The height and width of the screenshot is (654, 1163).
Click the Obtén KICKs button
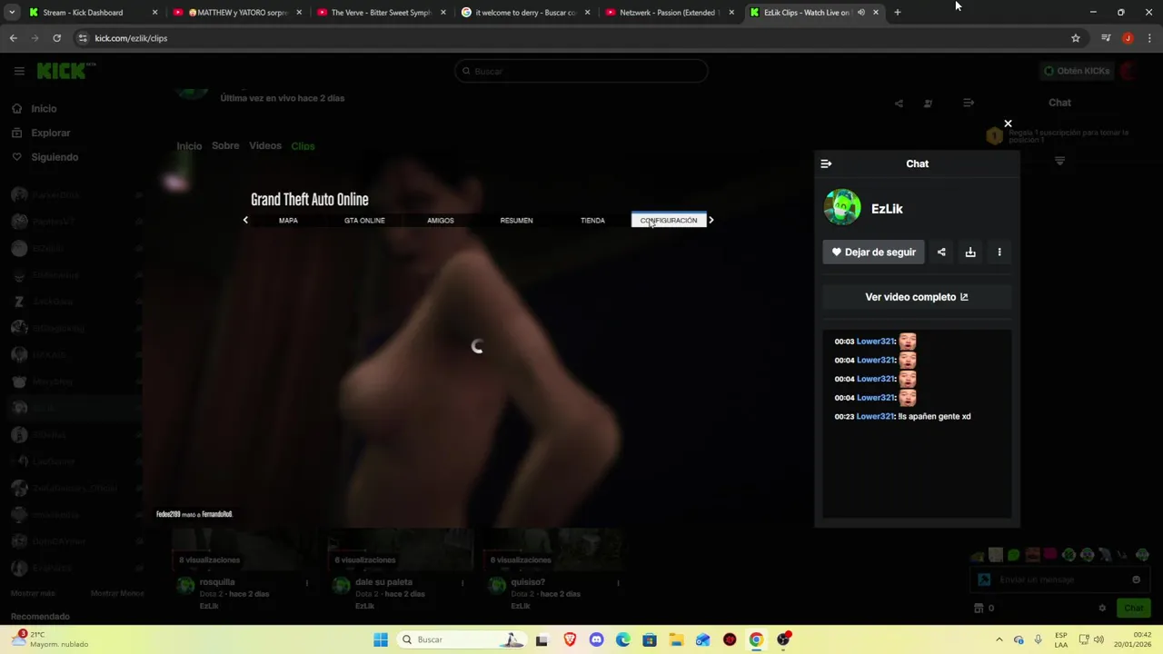pos(1077,71)
